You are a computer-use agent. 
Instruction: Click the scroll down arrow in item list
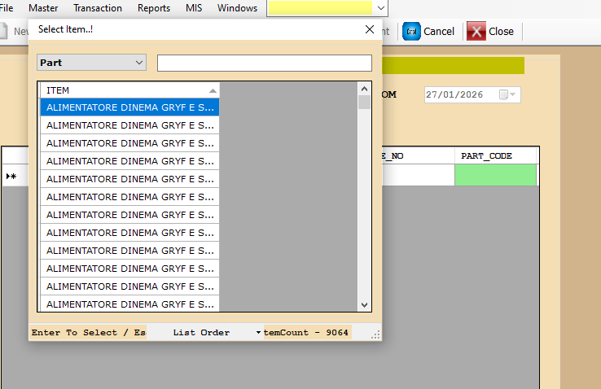[x=365, y=304]
